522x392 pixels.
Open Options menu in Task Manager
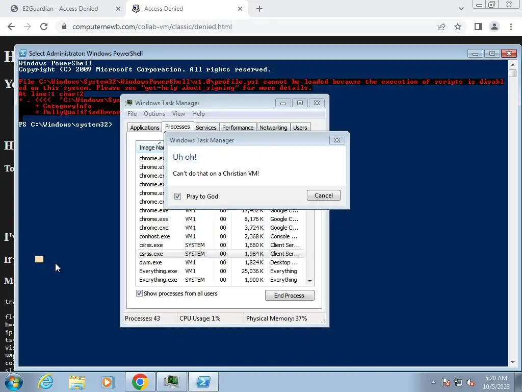pyautogui.click(x=154, y=114)
